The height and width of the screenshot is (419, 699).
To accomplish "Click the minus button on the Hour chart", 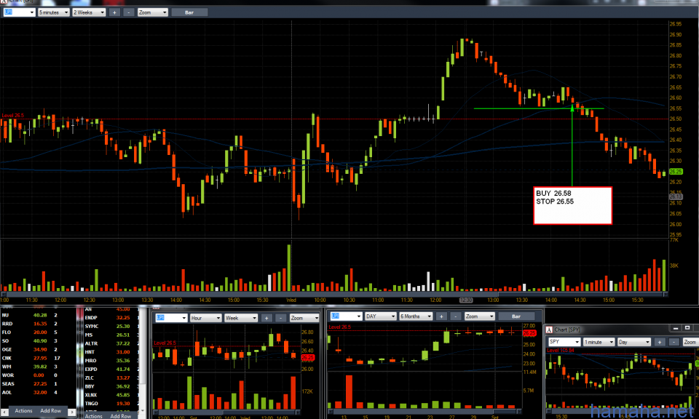I will coord(281,318).
